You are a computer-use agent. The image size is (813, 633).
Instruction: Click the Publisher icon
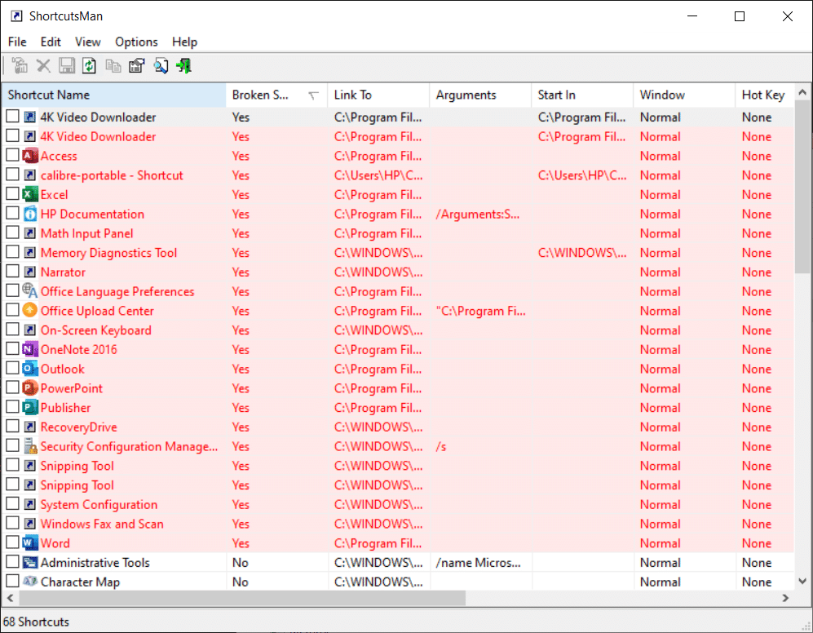[x=30, y=407]
